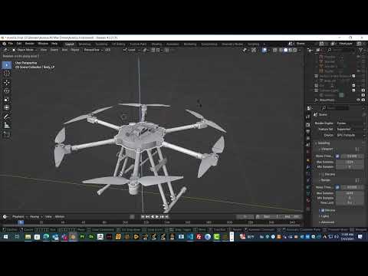The height and width of the screenshot is (276, 368).
Task: Open the File menu
Action: tap(11, 44)
